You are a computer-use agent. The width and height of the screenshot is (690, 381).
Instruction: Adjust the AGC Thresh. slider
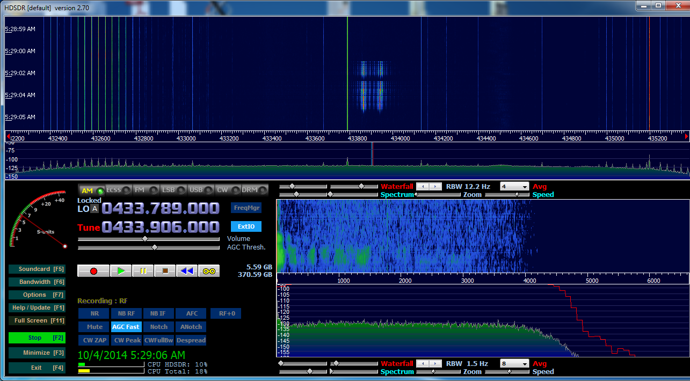click(x=149, y=247)
